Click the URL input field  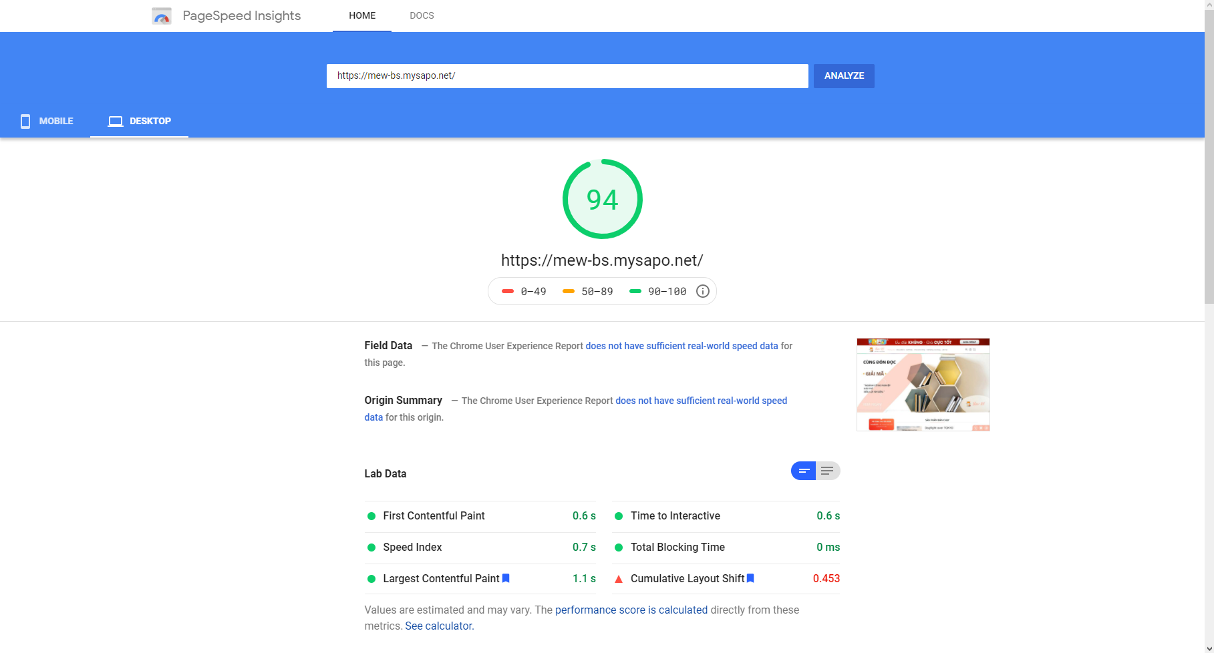click(x=567, y=76)
